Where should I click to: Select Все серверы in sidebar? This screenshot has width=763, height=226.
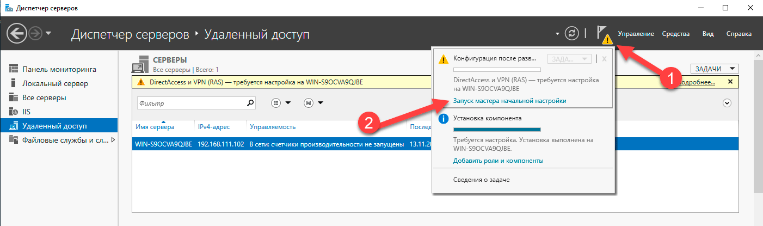coord(44,97)
